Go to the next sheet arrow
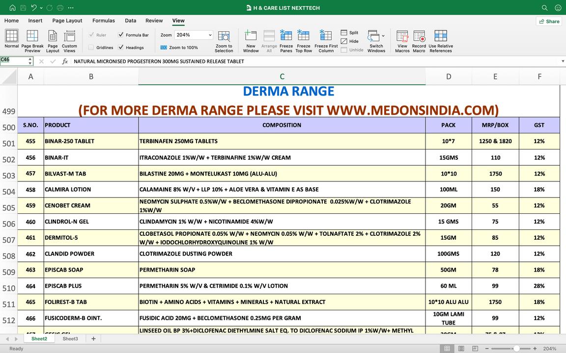 [16, 339]
